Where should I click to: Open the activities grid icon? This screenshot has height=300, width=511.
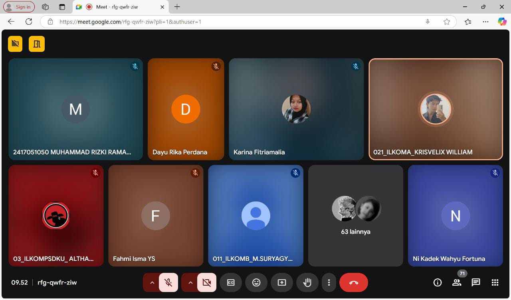495,282
